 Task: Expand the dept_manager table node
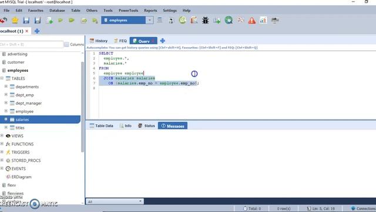pos(6,102)
